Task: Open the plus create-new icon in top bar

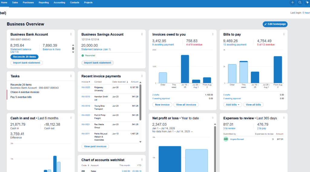Action: [292, 2]
